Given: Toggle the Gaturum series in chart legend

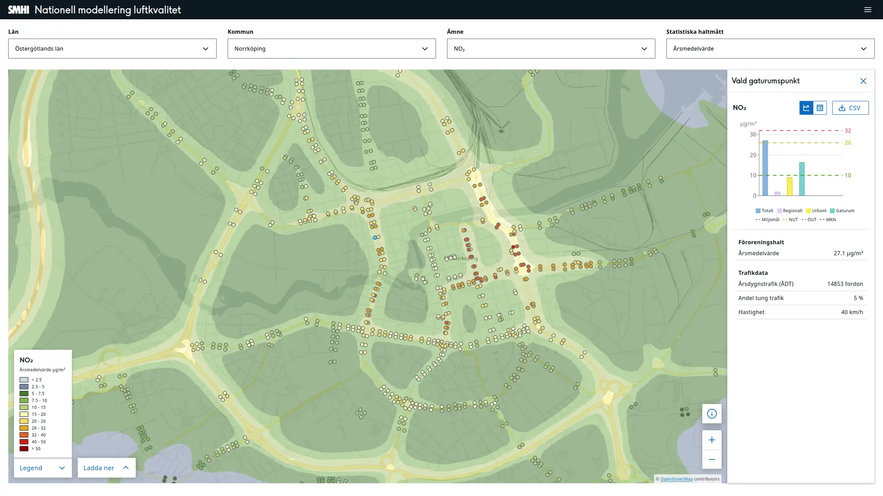Looking at the screenshot, I should (842, 211).
